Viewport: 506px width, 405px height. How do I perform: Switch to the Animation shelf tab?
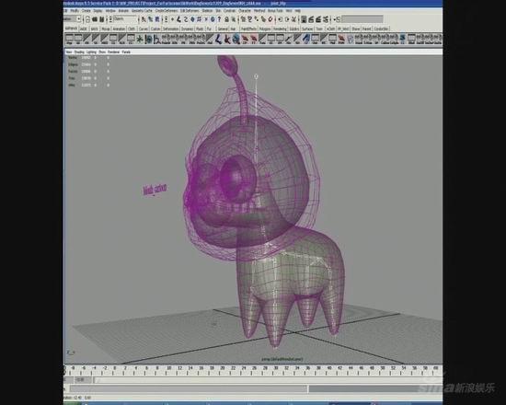pyautogui.click(x=119, y=29)
